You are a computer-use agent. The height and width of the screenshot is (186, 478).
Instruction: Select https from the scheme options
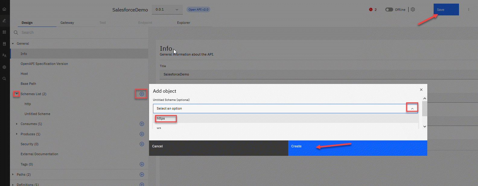click(161, 118)
